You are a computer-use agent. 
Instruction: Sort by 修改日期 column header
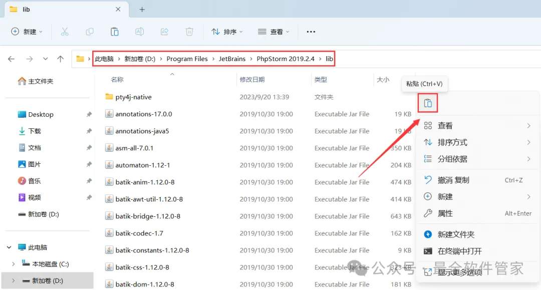coord(252,80)
